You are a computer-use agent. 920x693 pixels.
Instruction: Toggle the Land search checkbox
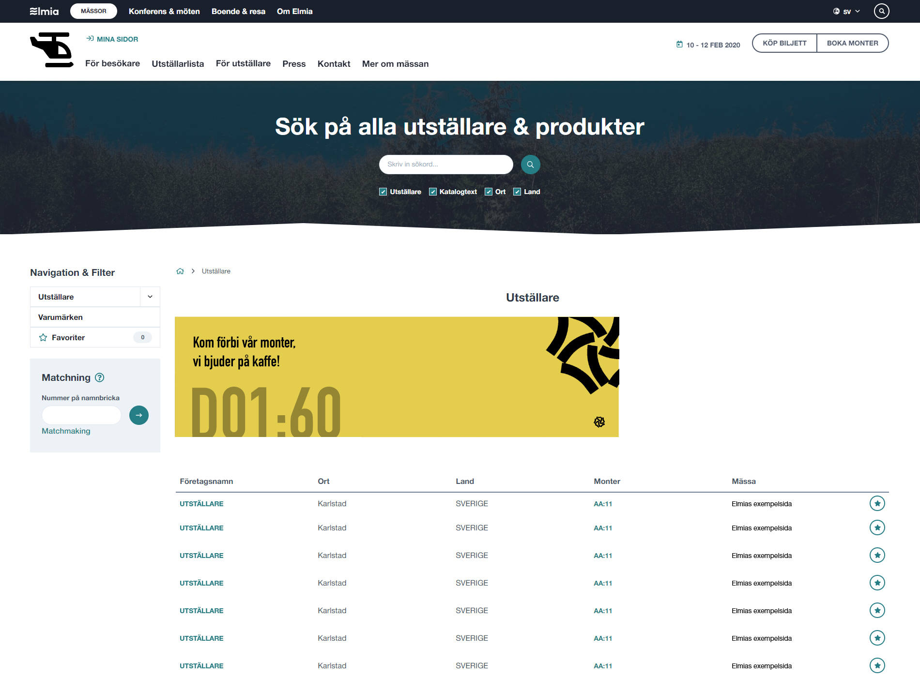pos(517,192)
